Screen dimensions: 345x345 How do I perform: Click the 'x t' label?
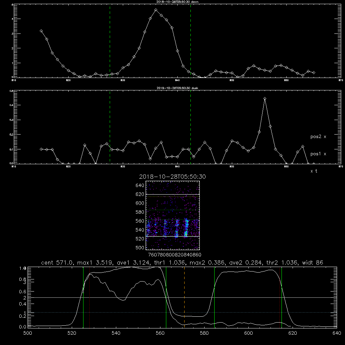pos(314,171)
